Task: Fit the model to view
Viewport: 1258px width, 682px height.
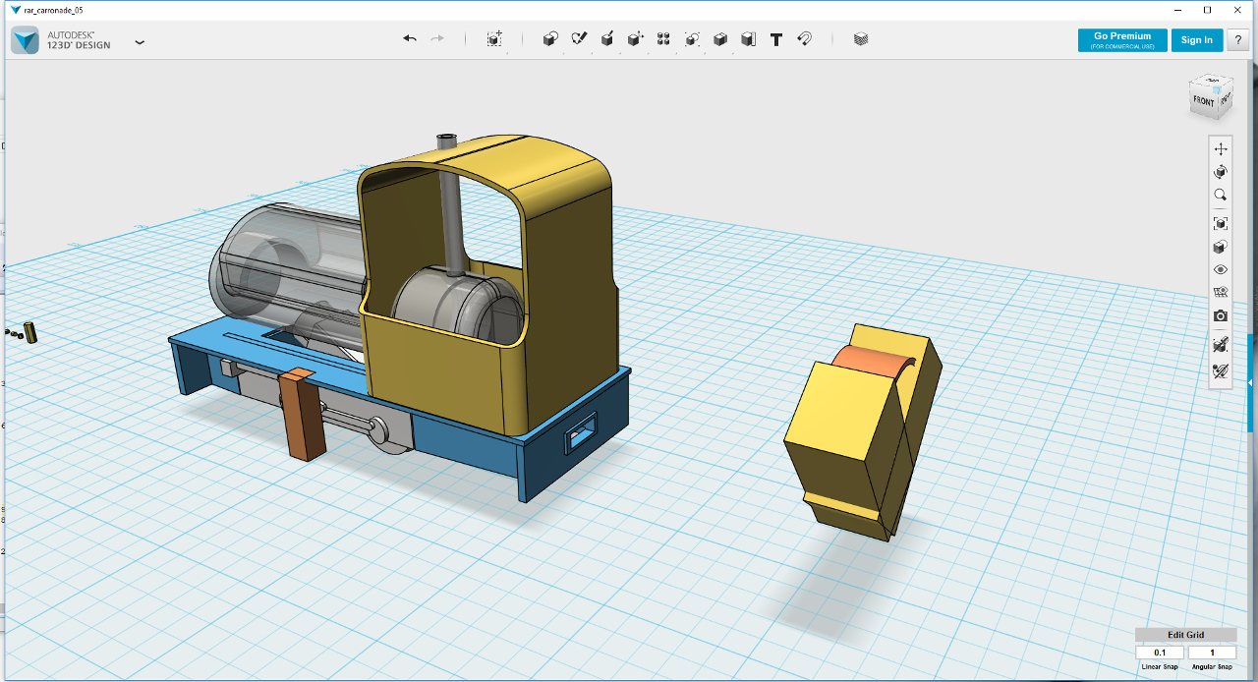Action: click(1221, 224)
